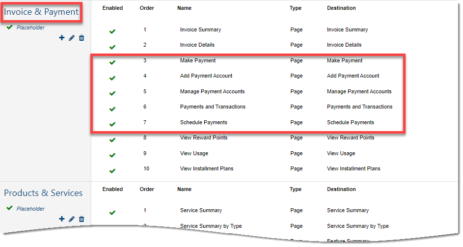Viewport: 463px width, 247px height.
Task: Select the Products & Services section heading
Action: [43, 193]
